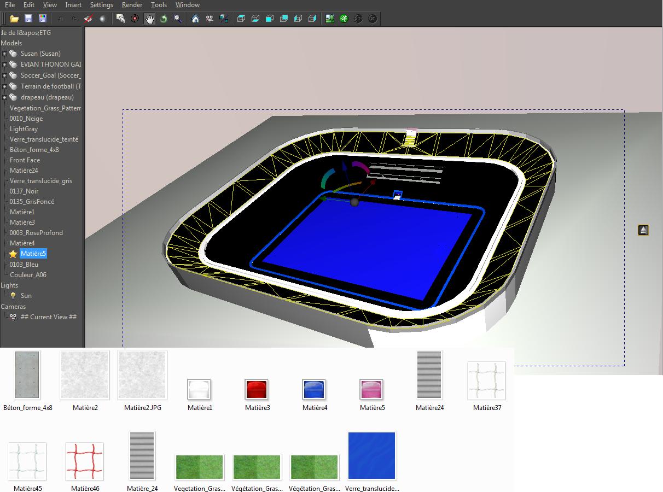The height and width of the screenshot is (492, 663).
Task: Select the red Matière3 material swatch
Action: pos(256,390)
